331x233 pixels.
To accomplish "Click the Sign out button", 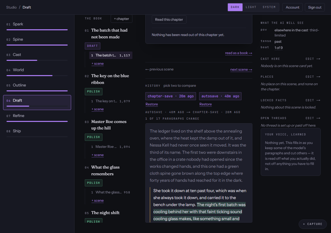I will [315, 7].
